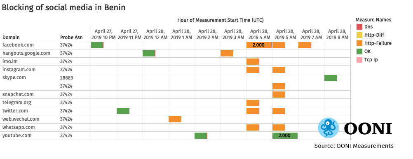This screenshot has width=413, height=159.
Task: Select the green skype.com bar for ASN 28683
Action: coord(331,78)
